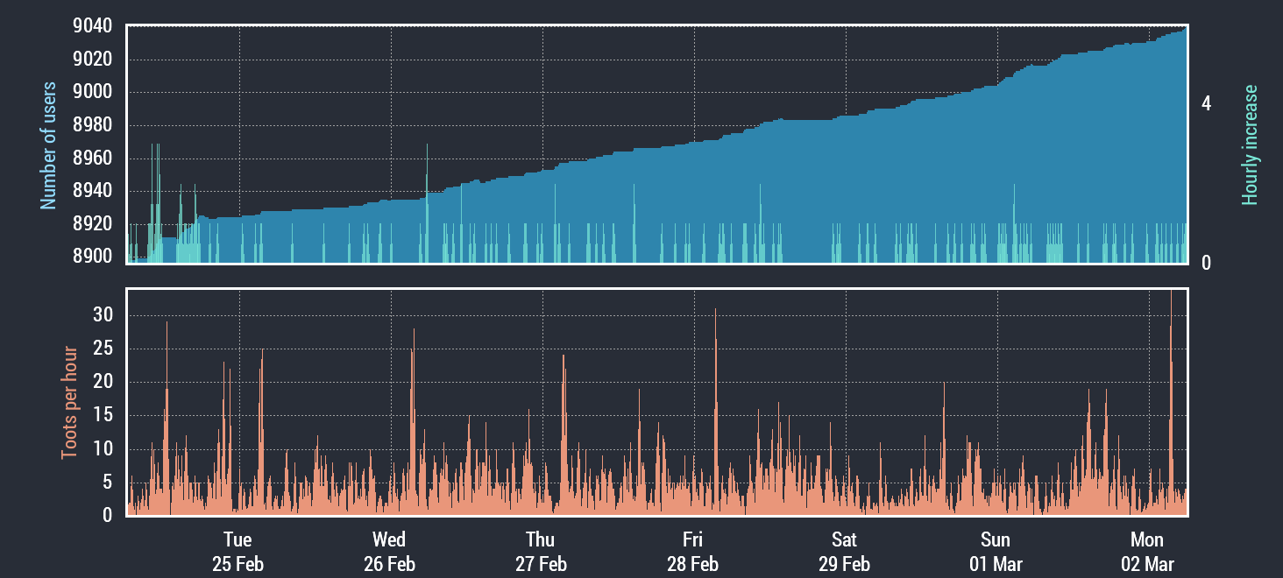
Task: Click the 8960 tick on users axis
Action: pyautogui.click(x=92, y=159)
